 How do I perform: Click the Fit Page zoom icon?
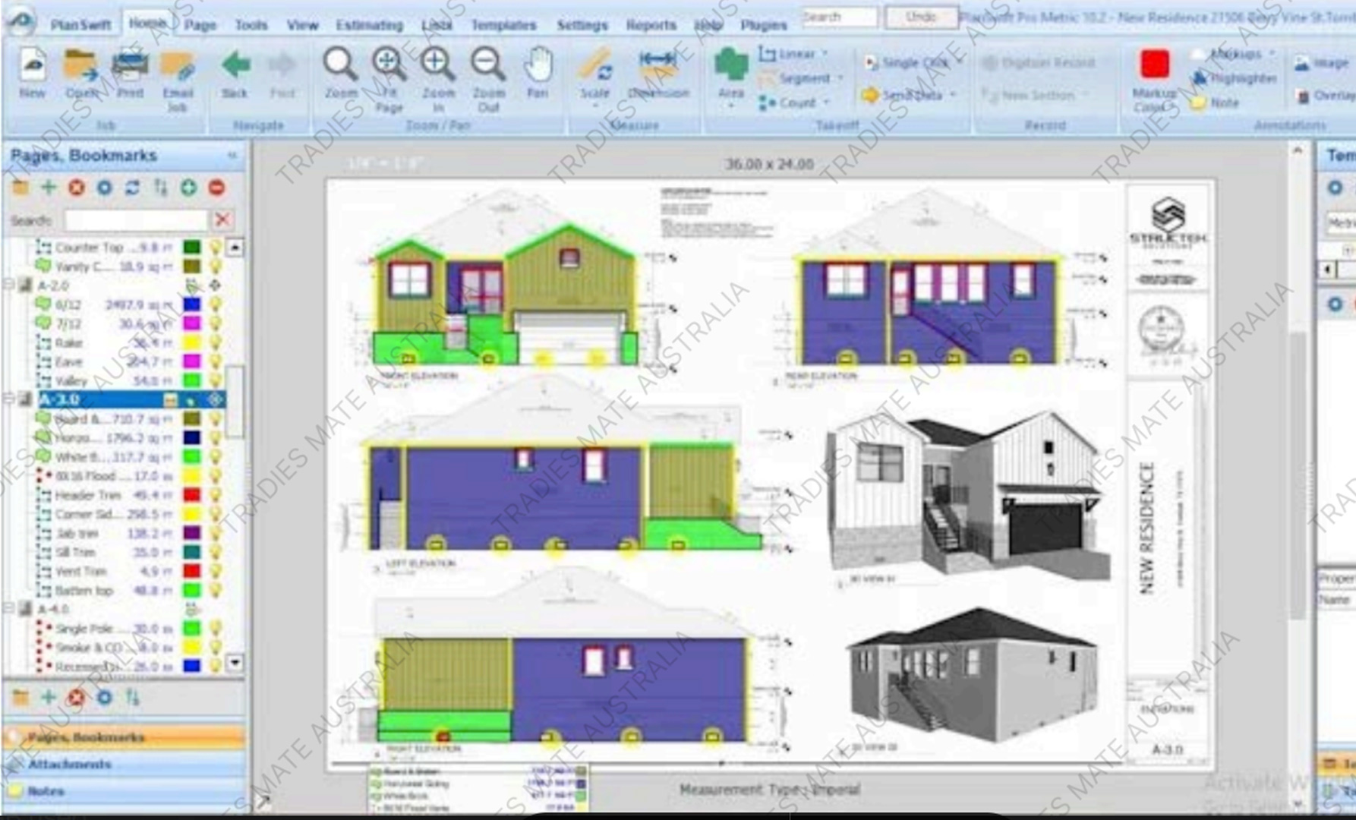[389, 73]
